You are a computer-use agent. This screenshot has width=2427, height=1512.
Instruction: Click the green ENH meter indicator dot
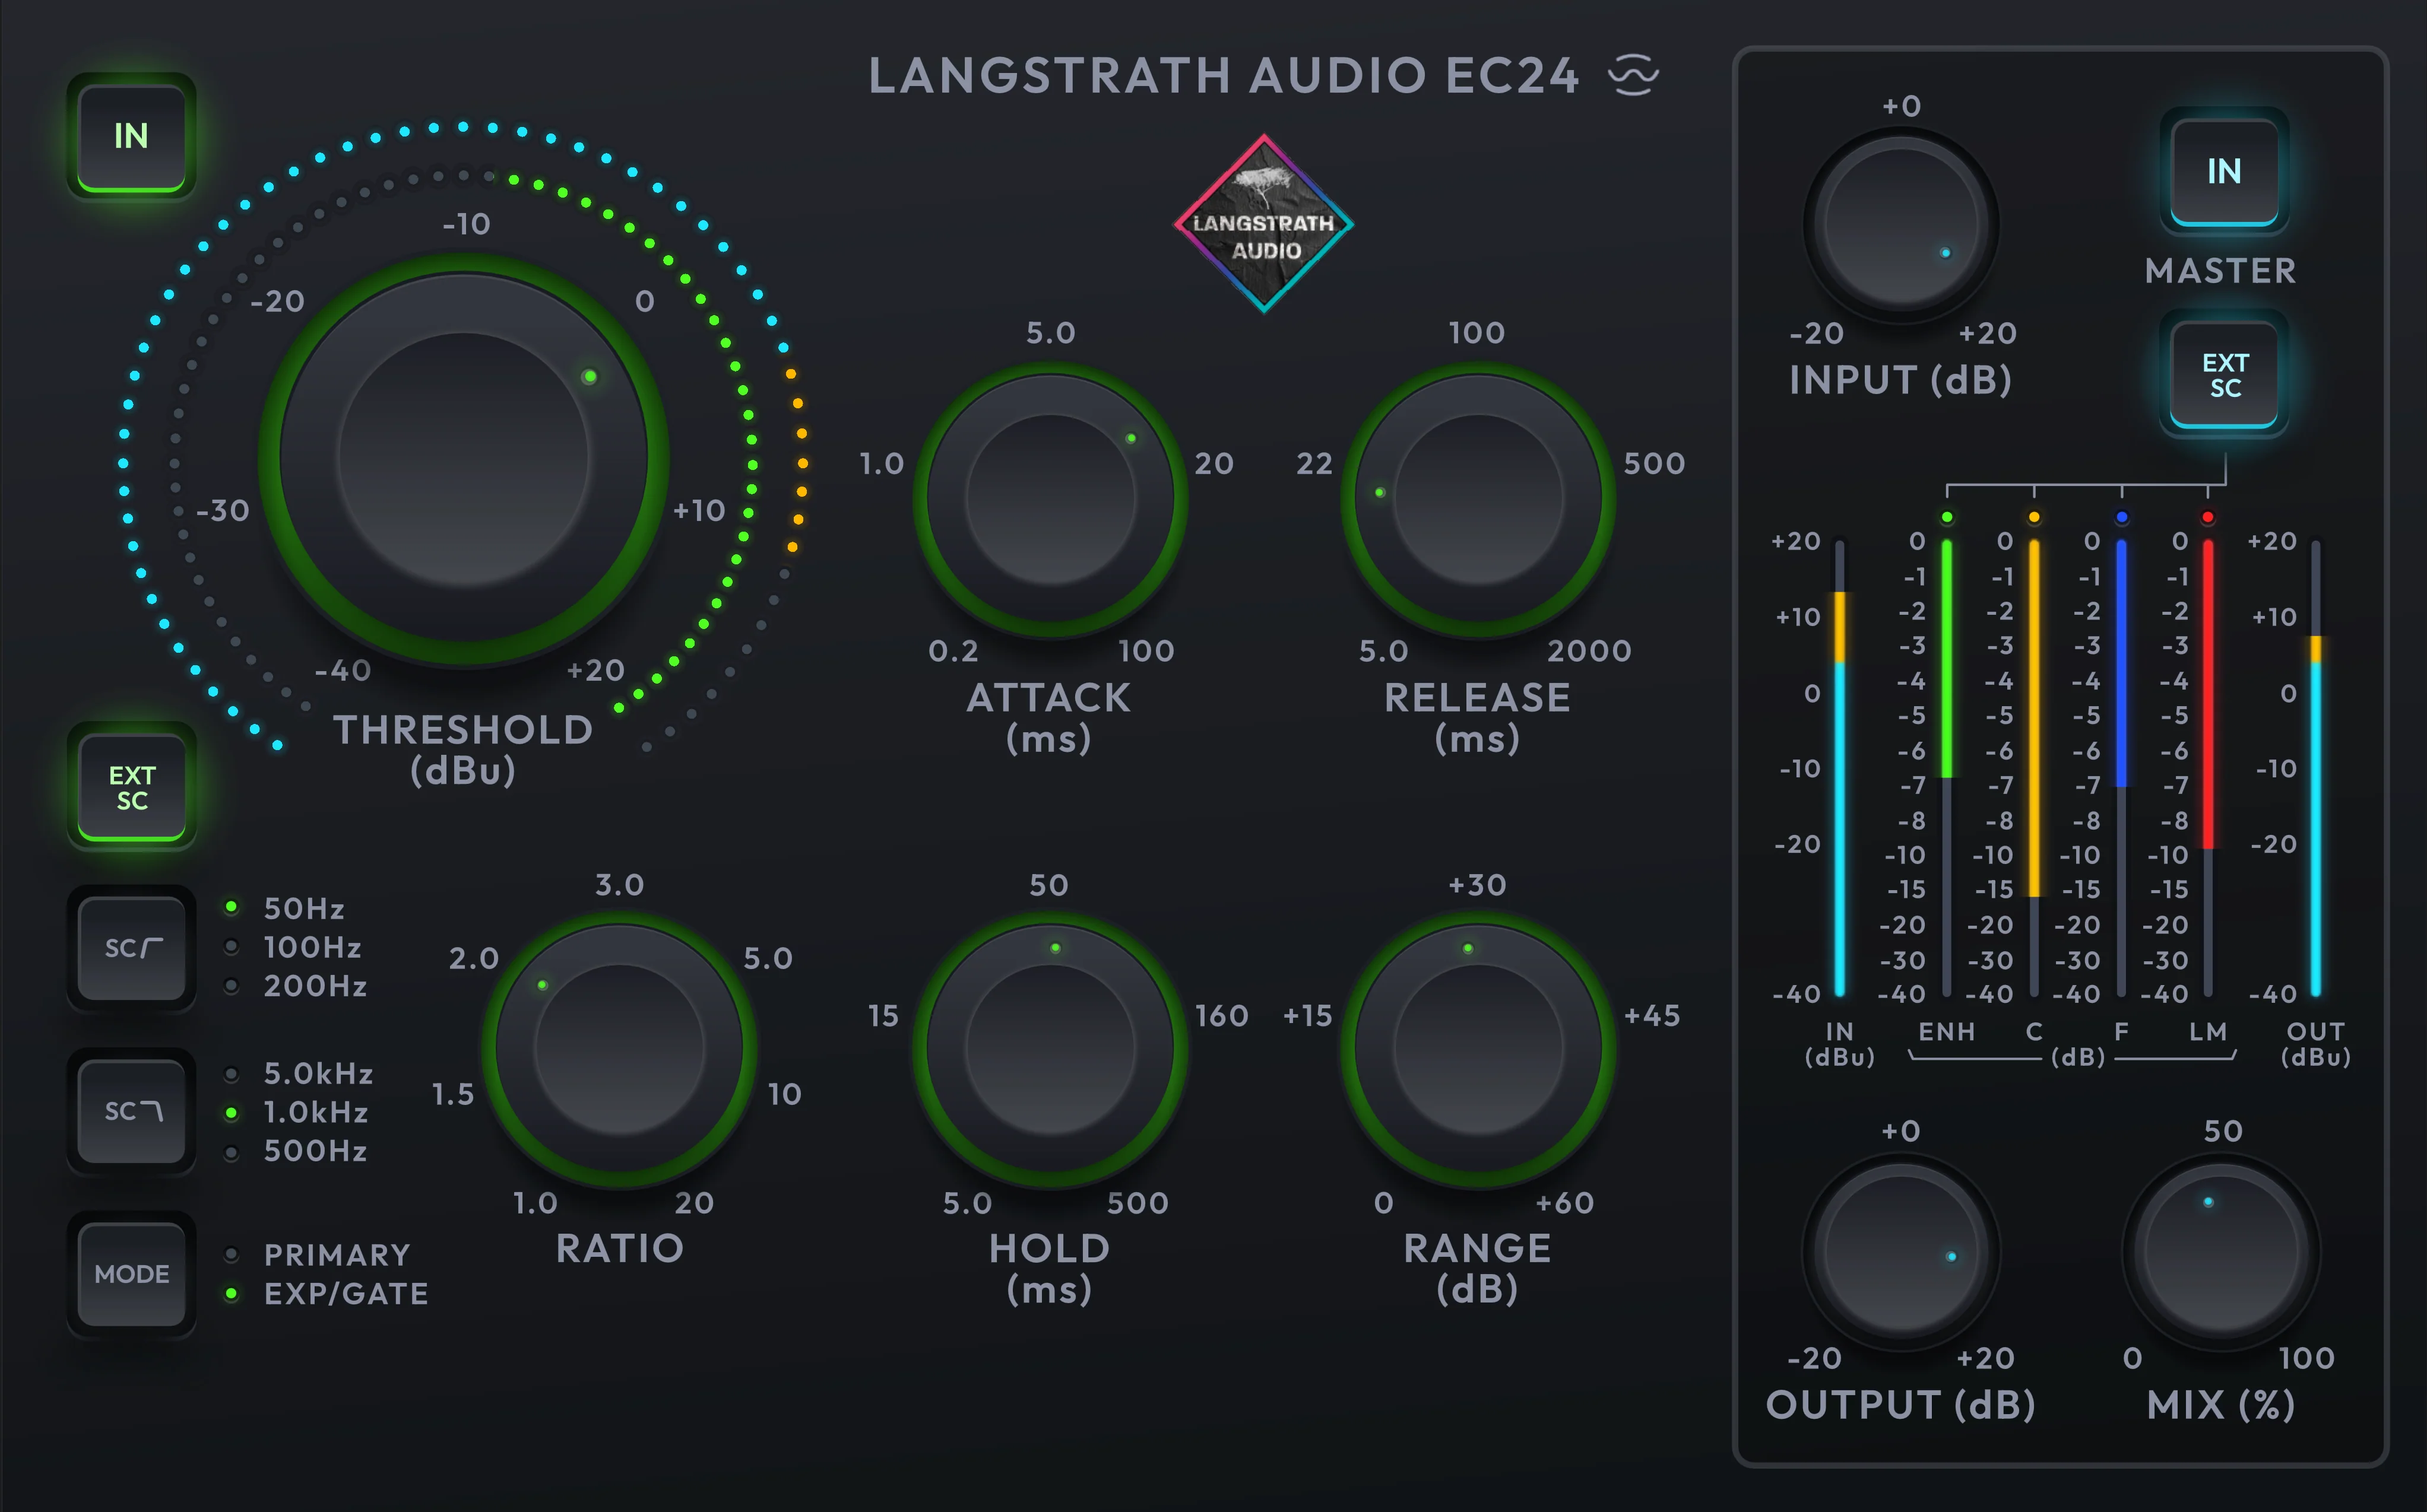[1946, 517]
